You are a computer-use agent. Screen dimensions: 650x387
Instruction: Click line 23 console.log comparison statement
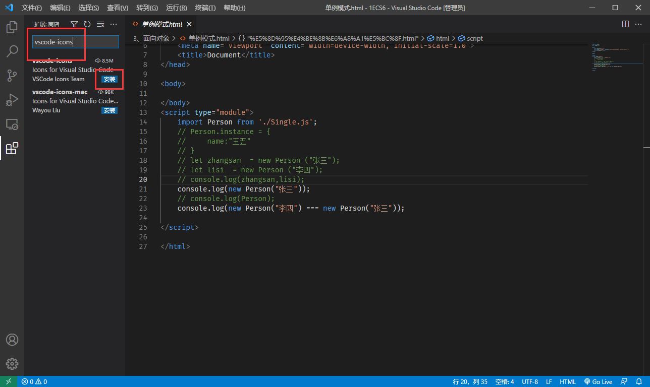291,208
